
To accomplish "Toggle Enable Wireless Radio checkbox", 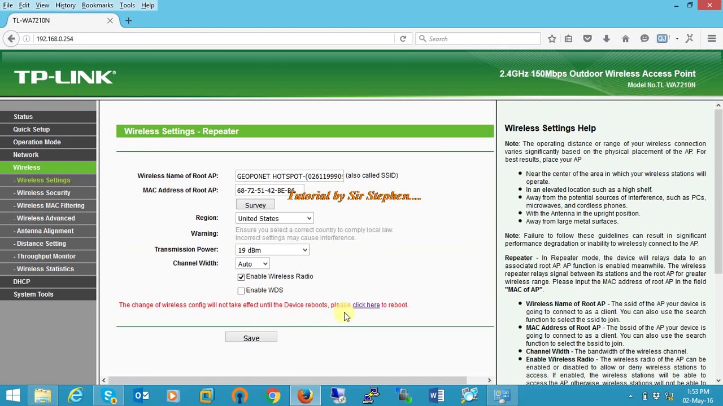I will [241, 277].
